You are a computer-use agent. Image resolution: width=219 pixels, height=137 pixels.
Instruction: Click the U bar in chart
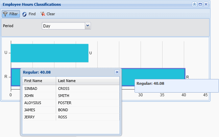click(49, 53)
